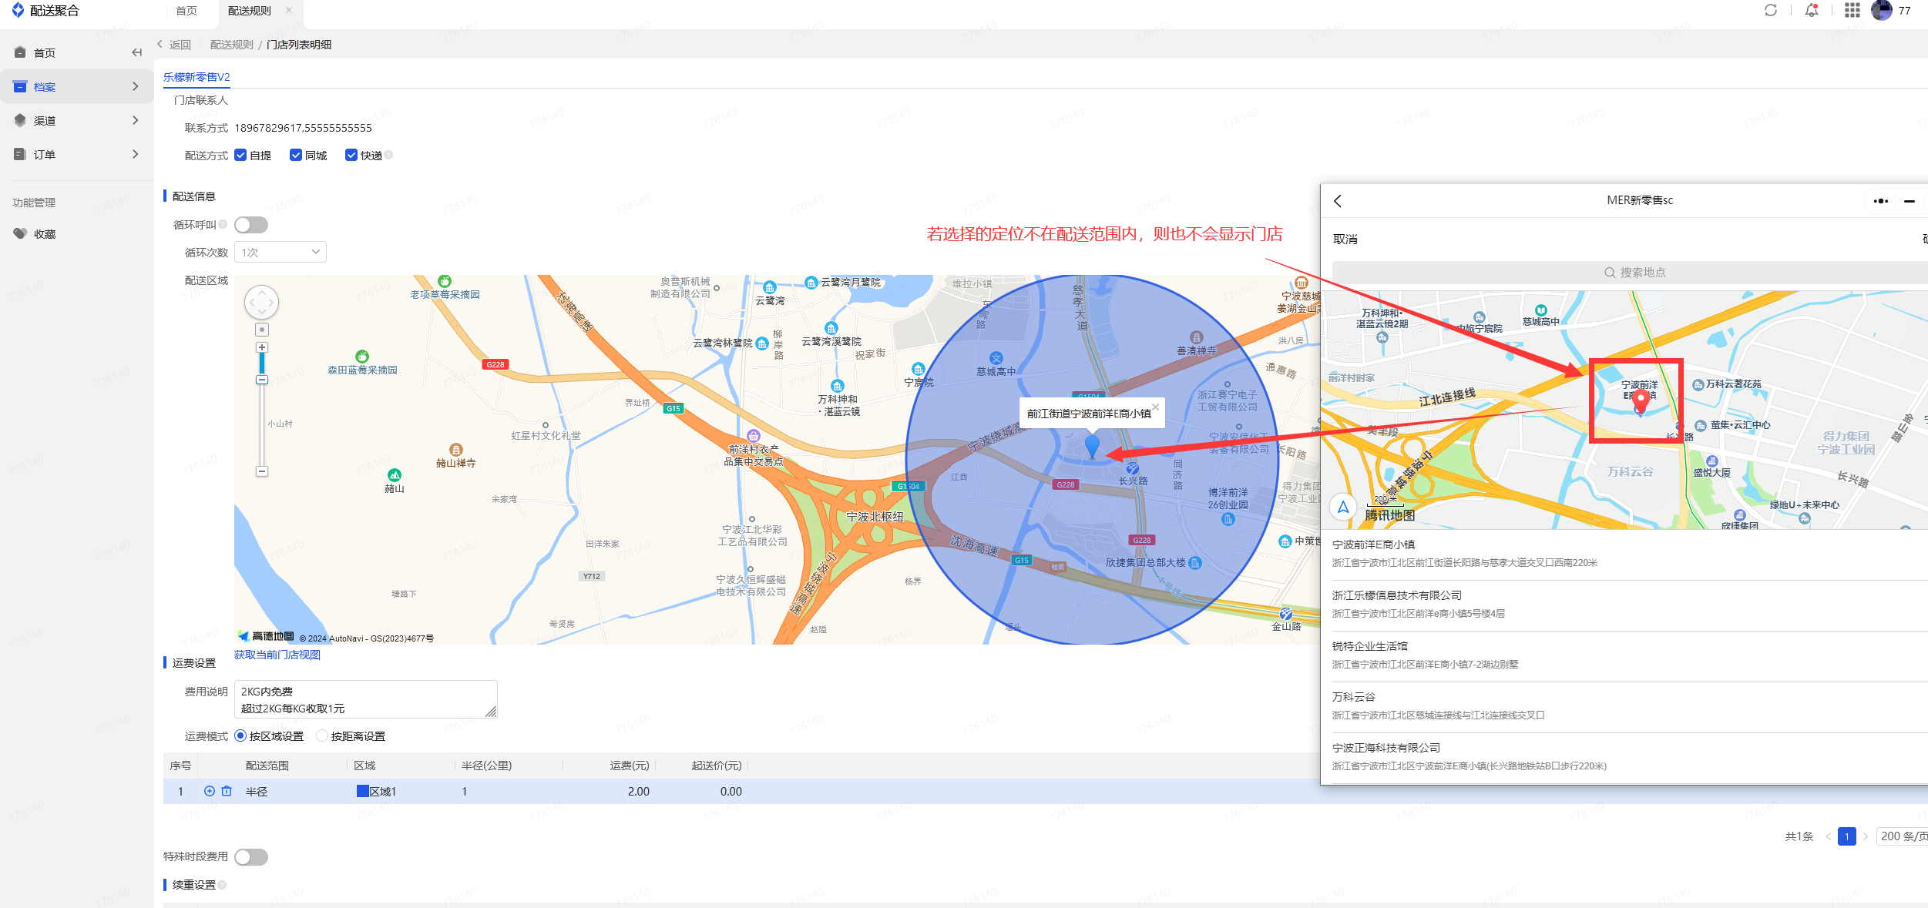
Task: Click the refresh icon in top bar
Action: click(x=1770, y=10)
